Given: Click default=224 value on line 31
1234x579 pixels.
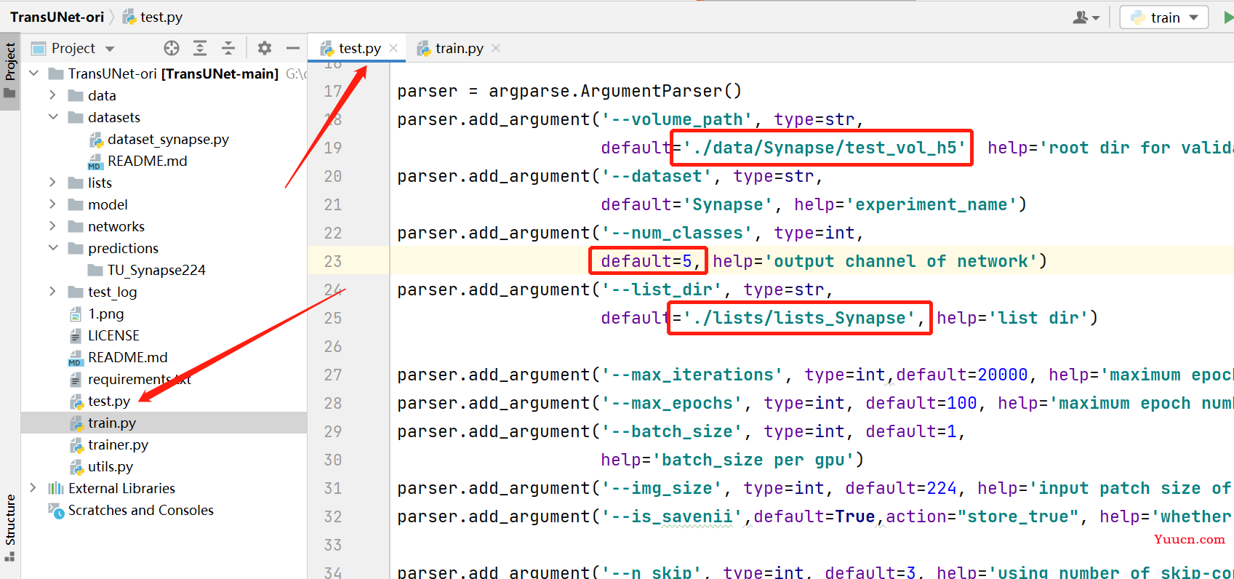Looking at the screenshot, I should coord(901,488).
